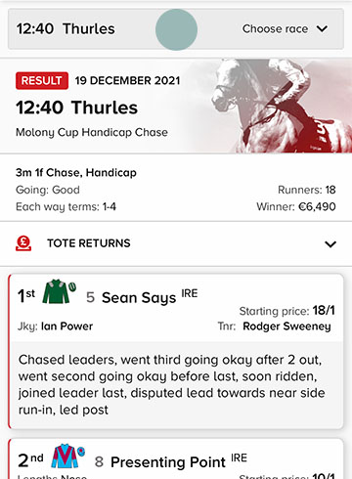Open the Choose race dropdown
The width and height of the screenshot is (352, 479).
(285, 29)
